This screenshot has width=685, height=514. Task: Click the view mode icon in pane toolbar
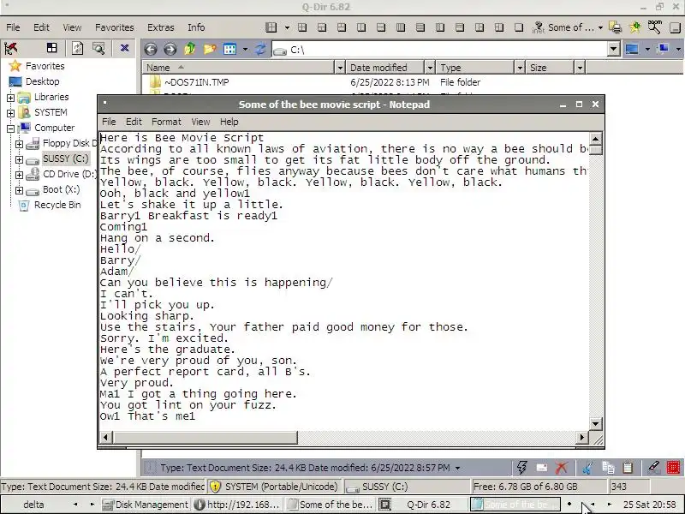(229, 49)
